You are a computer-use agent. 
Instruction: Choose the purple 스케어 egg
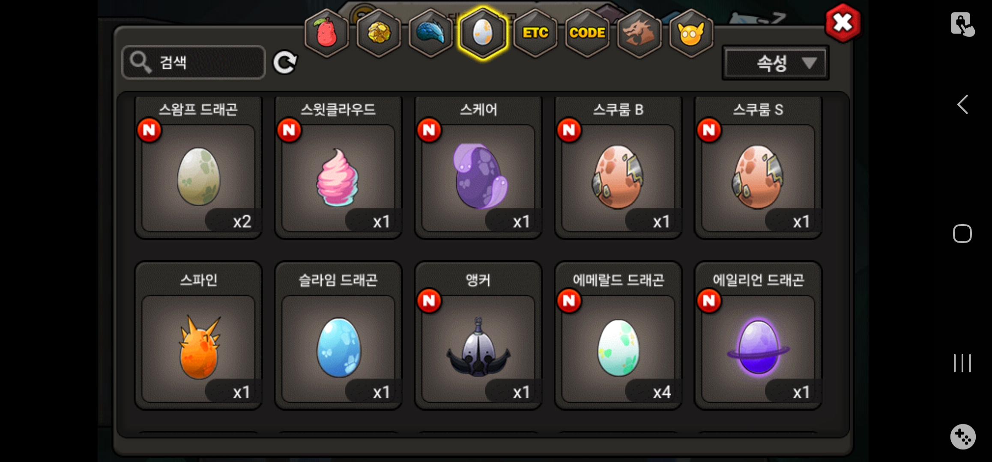pyautogui.click(x=478, y=168)
